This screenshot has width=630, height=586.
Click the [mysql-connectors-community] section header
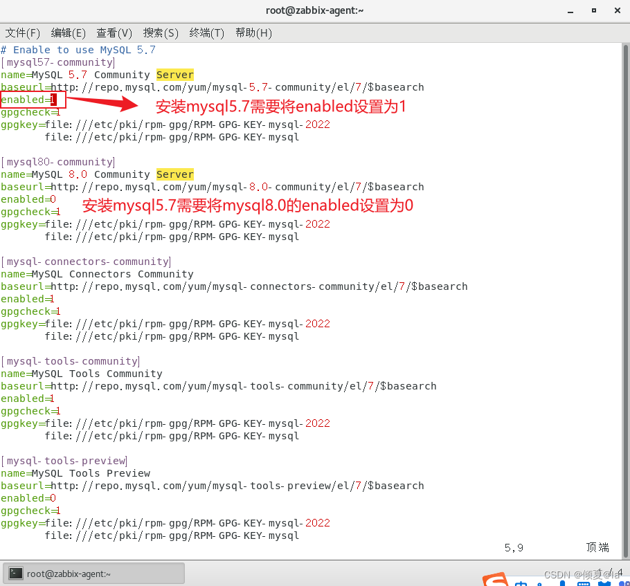coord(86,262)
